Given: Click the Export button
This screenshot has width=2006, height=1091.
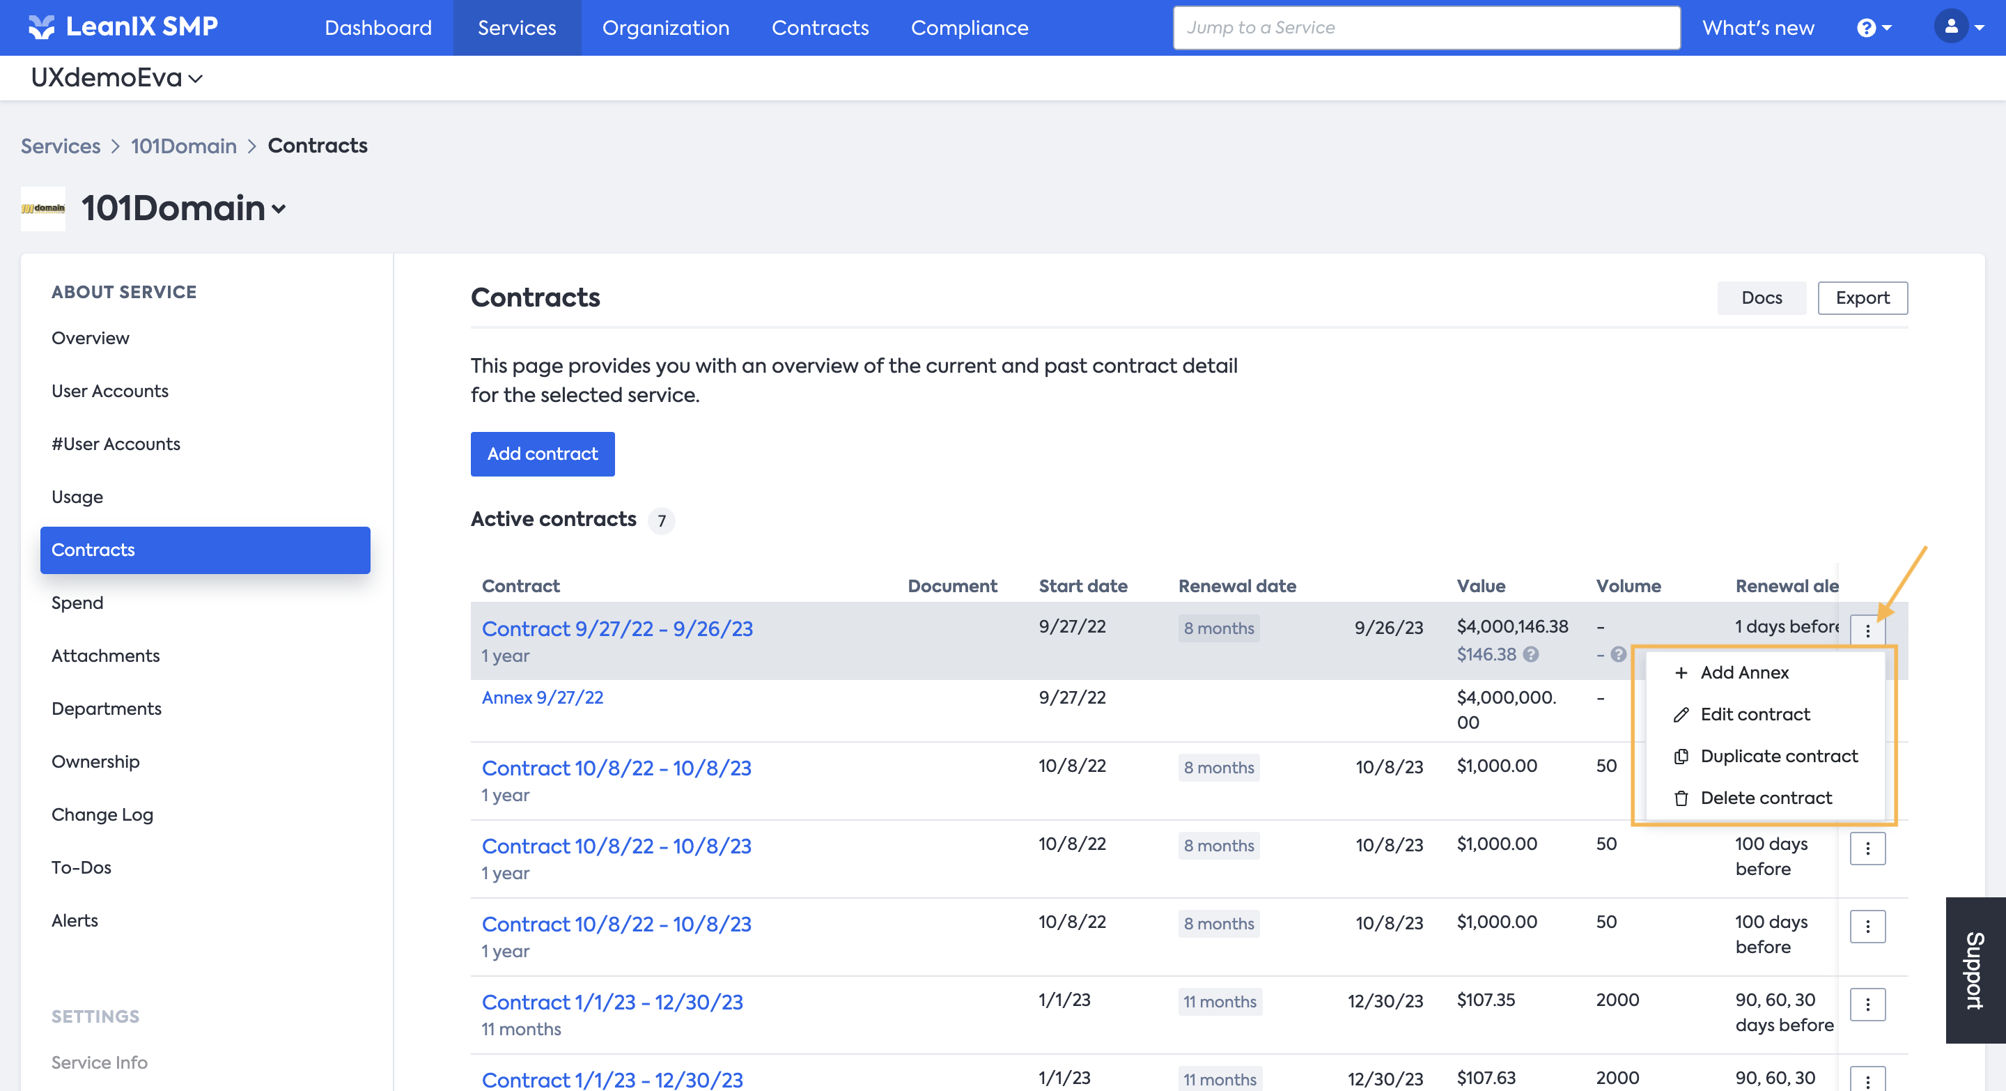Looking at the screenshot, I should click(x=1861, y=297).
